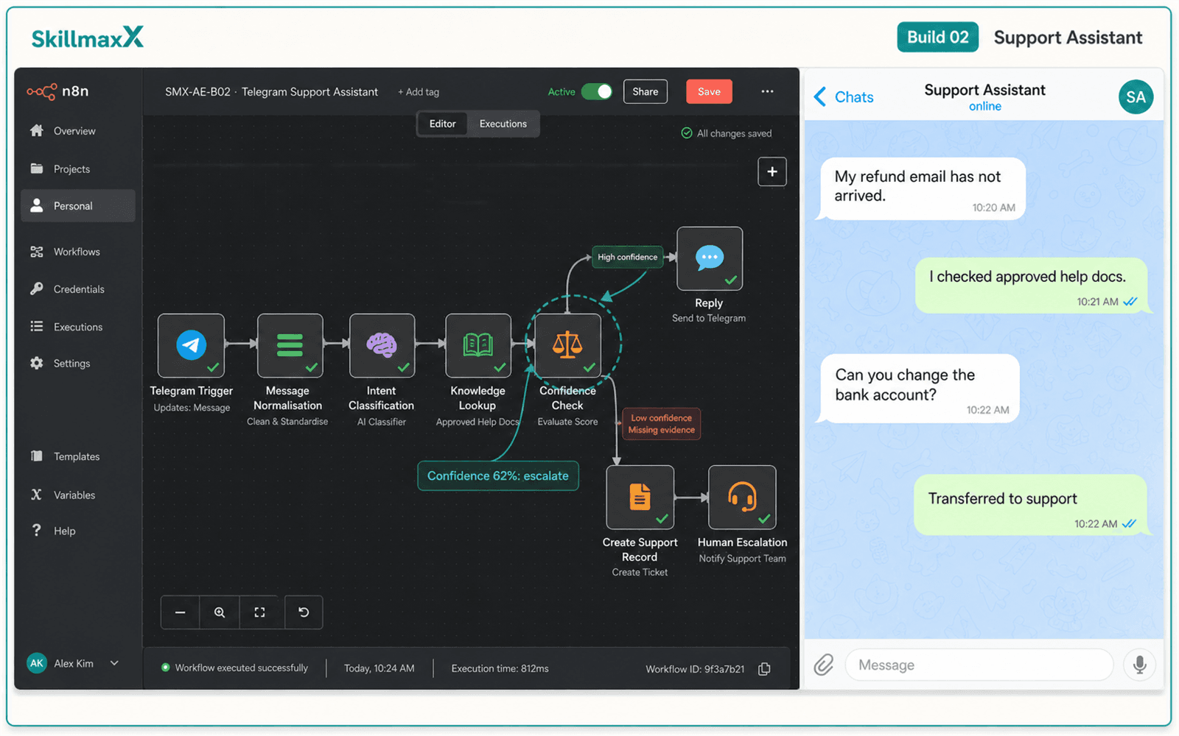The image size is (1179, 736).
Task: Click the "Transferred to support" message
Action: tap(1030, 505)
